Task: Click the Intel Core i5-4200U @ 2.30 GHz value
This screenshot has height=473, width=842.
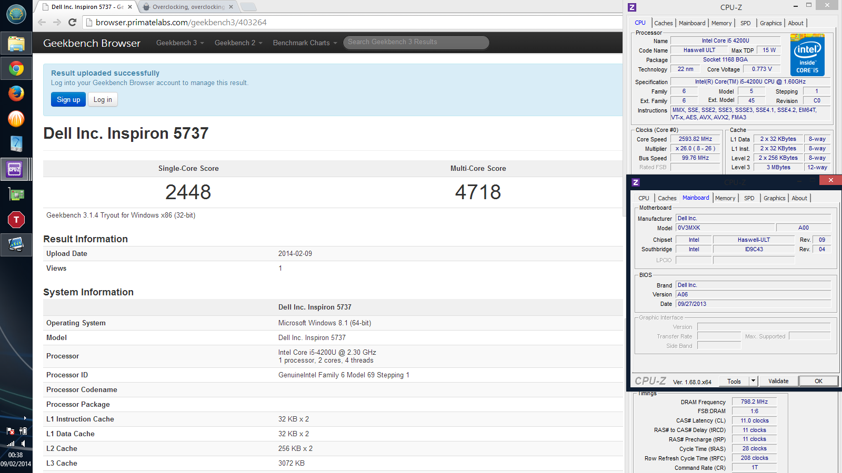Action: click(327, 352)
